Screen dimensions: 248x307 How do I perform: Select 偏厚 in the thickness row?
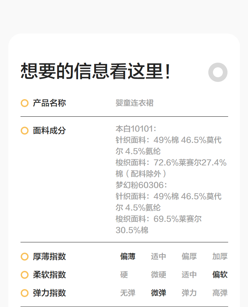pyautogui.click(x=189, y=257)
